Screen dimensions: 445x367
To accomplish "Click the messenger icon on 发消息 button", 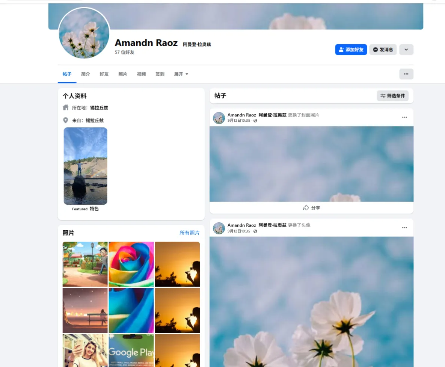I will (x=375, y=49).
